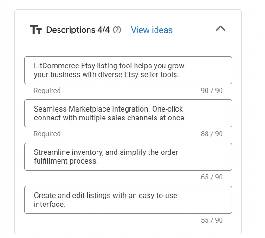
Task: Click the 90 / 90 character counter
Action: [x=212, y=91]
